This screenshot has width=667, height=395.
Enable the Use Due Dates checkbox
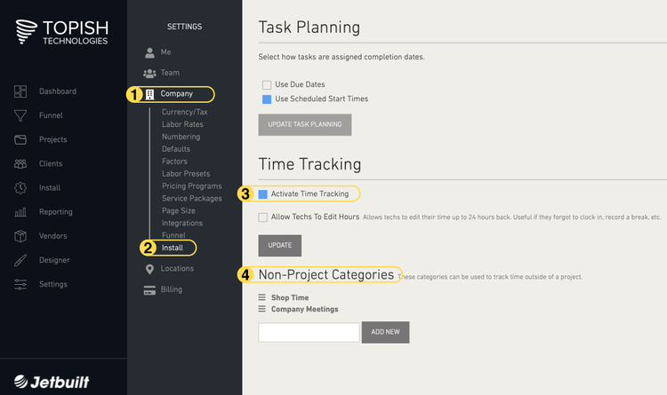click(267, 85)
